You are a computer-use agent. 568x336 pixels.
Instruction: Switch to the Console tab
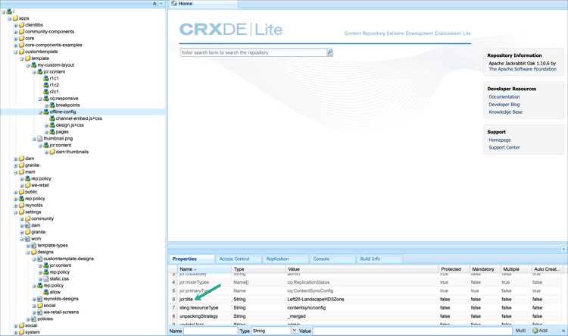coord(332,259)
